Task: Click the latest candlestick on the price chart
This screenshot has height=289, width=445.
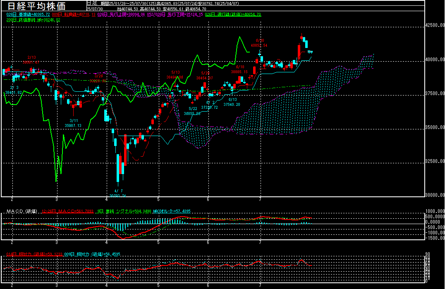Action: pos(311,52)
